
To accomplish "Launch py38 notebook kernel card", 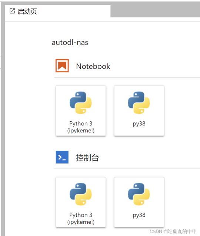I will click(x=139, y=111).
